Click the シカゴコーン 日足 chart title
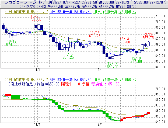The image size is (168, 128). [21, 2]
